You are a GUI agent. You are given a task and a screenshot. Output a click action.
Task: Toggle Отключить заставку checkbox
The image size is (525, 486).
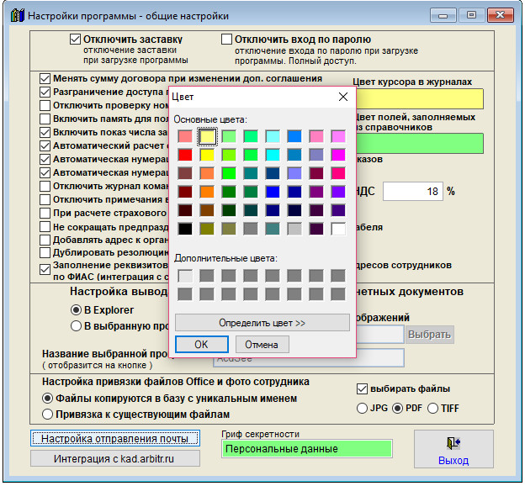click(x=76, y=40)
